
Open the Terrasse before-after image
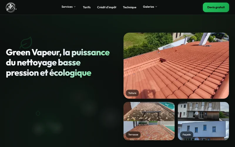click(149, 121)
